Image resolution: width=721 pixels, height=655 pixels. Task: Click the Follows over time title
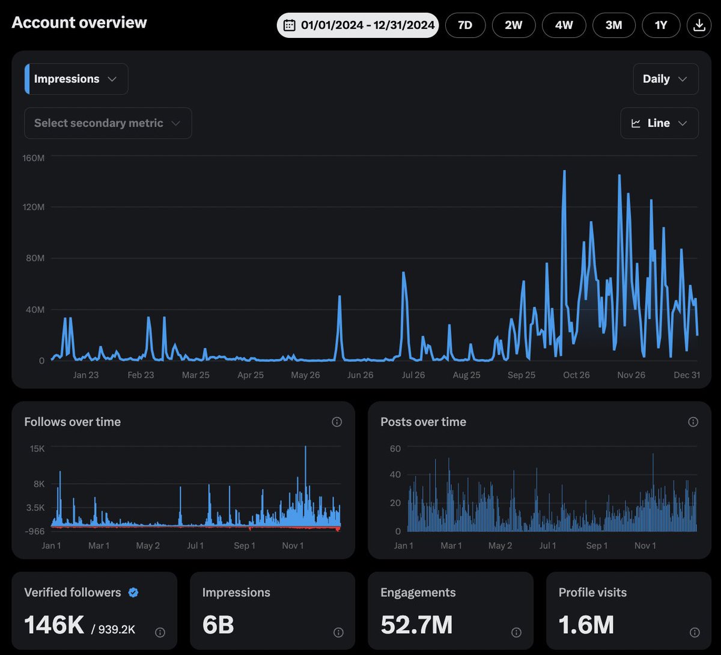point(72,422)
